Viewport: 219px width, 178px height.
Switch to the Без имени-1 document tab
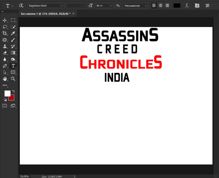tap(45, 14)
